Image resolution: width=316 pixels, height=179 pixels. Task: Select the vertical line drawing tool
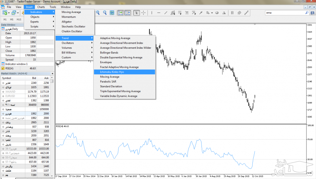coord(152,13)
